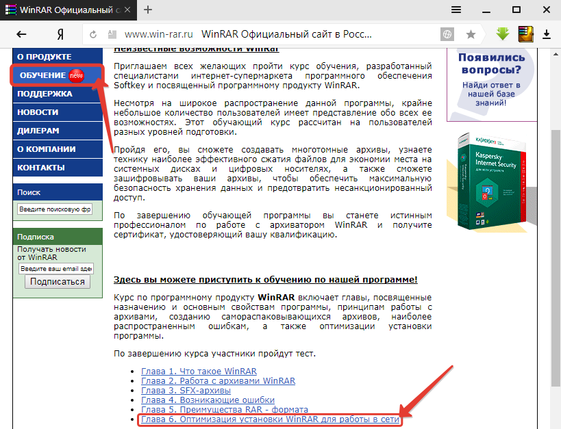
Task: Click the www.win-rar.ru address field
Action: click(x=158, y=34)
